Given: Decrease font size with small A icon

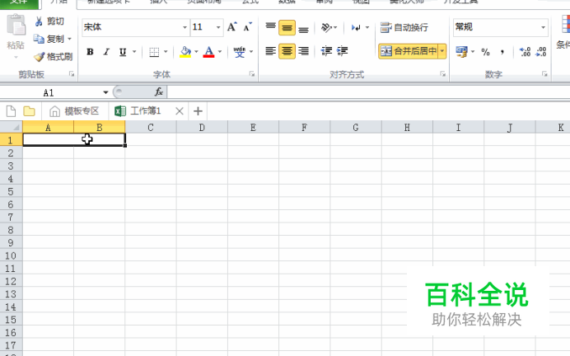Looking at the screenshot, I should (x=248, y=27).
